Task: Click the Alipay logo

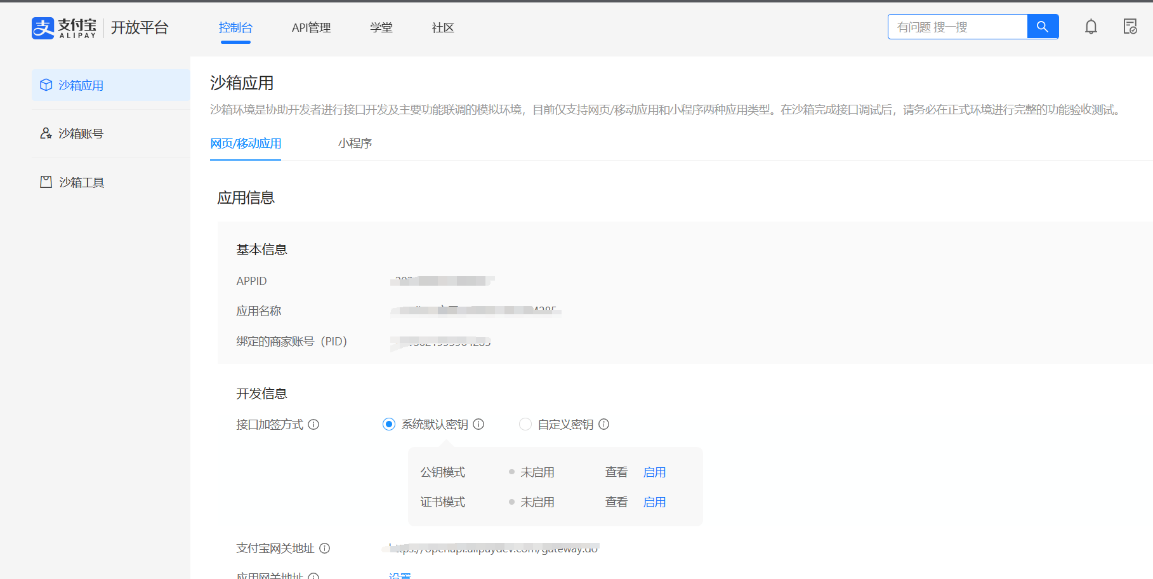Action: tap(64, 28)
